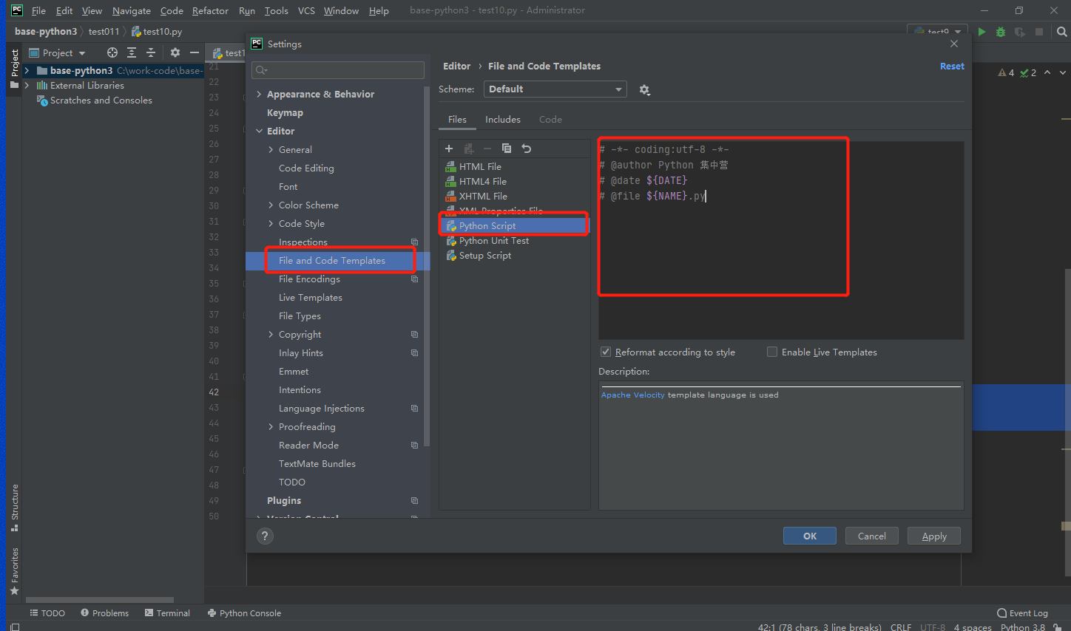Switch to the Files tab
1071x631 pixels.
(457, 120)
